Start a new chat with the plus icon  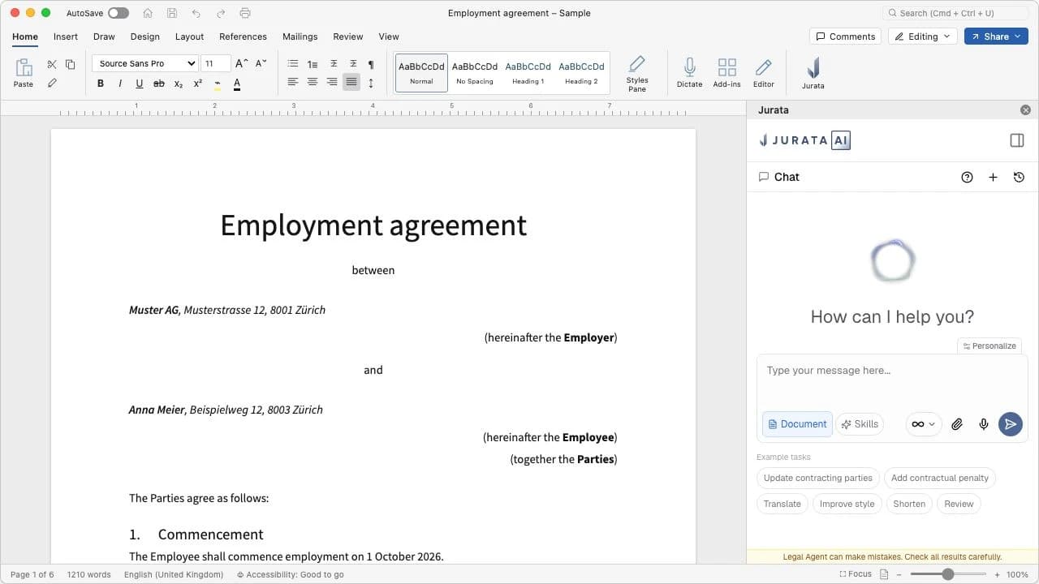coord(993,177)
